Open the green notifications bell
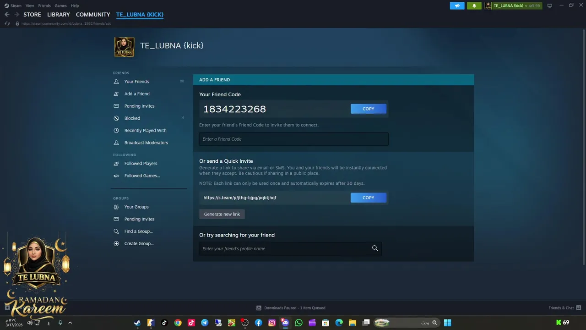Viewport: 586px width, 330px height. click(x=474, y=5)
